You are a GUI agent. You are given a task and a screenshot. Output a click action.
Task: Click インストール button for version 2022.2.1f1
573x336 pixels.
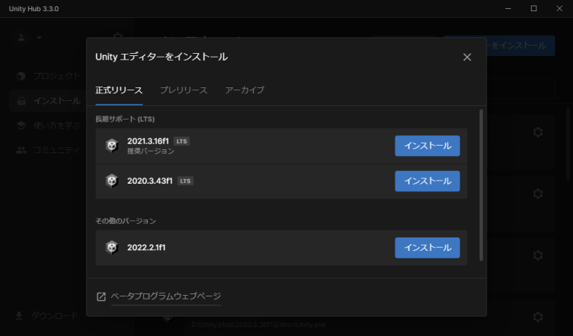pyautogui.click(x=427, y=247)
